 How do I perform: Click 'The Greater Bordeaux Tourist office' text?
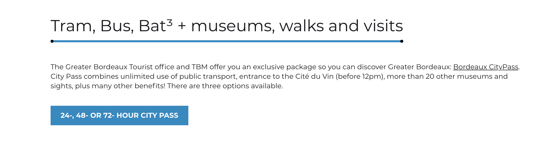click(112, 67)
